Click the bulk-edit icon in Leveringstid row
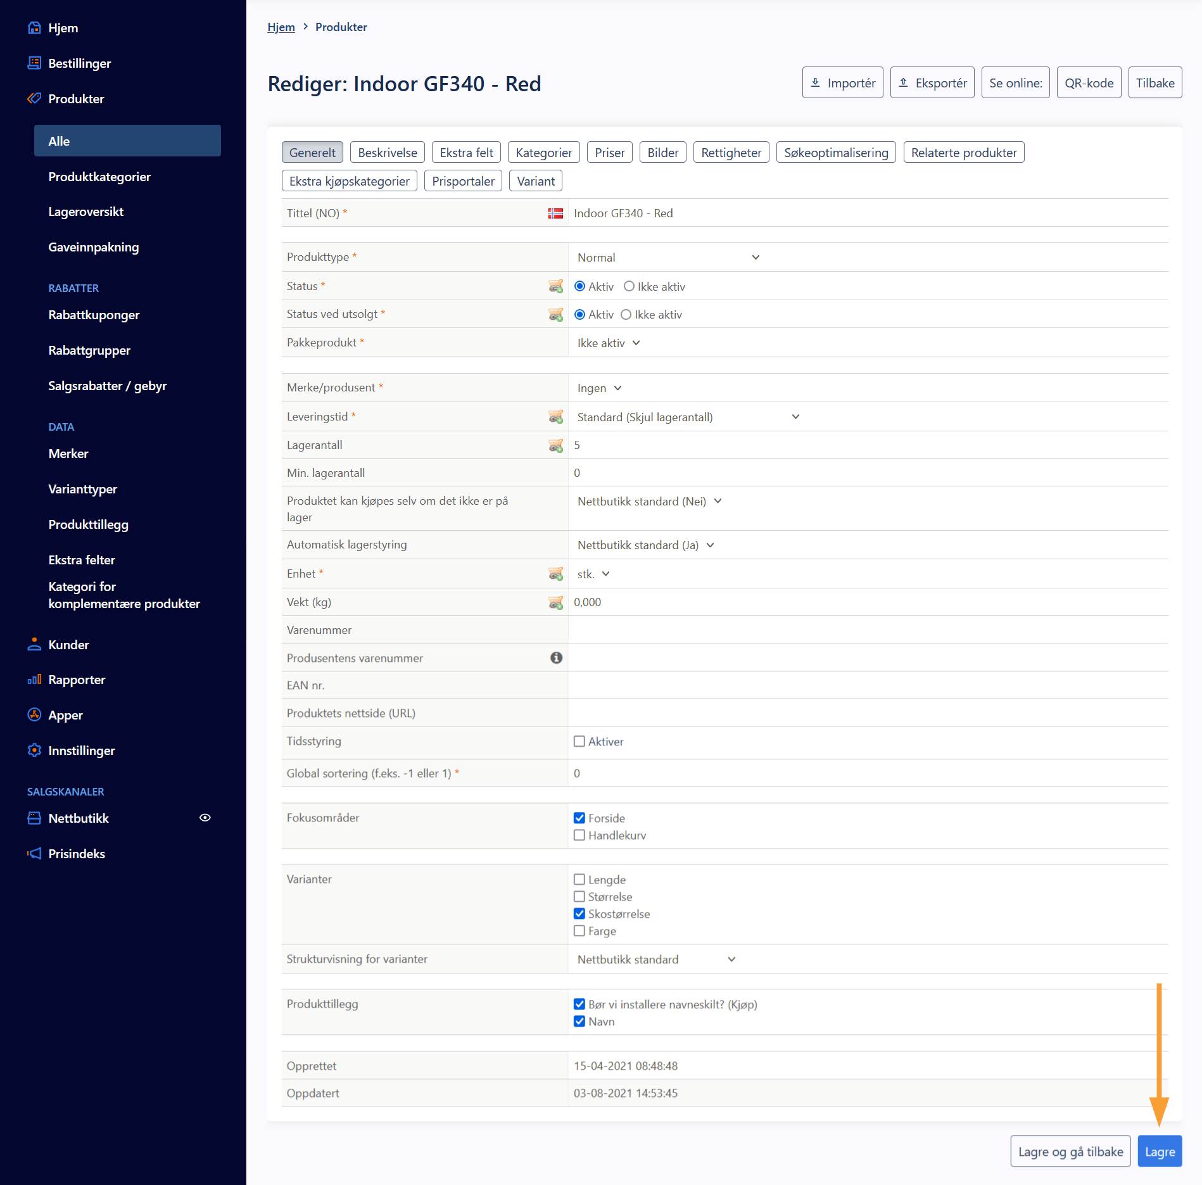 (x=555, y=417)
